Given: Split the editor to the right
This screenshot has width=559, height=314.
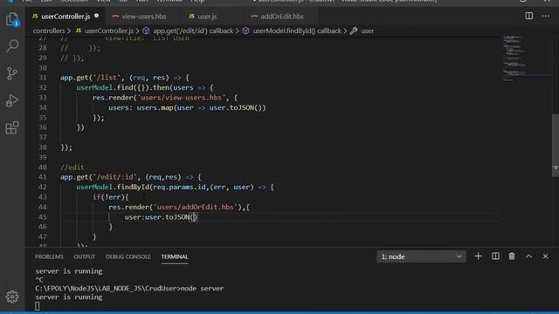Looking at the screenshot, I should [x=529, y=16].
